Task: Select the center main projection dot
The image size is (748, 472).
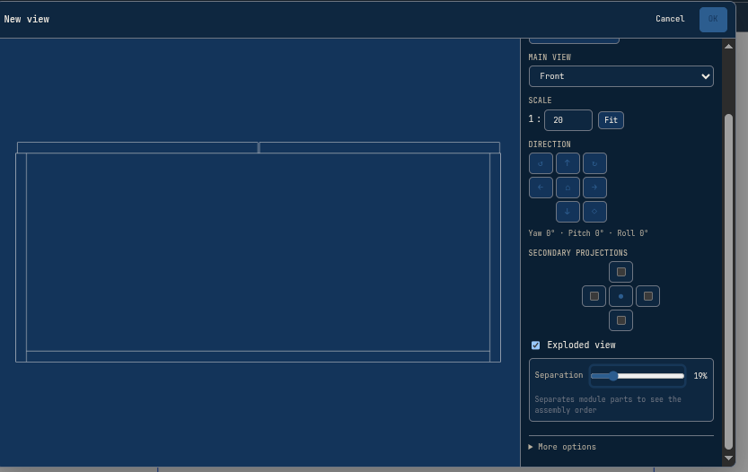Action: coord(620,296)
